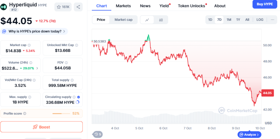Toggle chart to Price view
The image size is (280, 139).
101,20
